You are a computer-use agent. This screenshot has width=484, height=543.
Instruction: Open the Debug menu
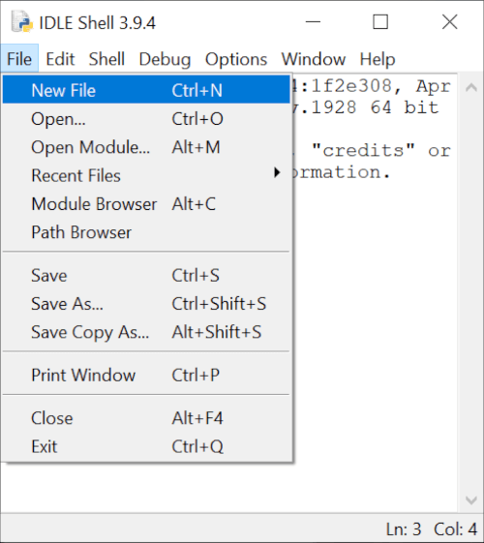[165, 59]
